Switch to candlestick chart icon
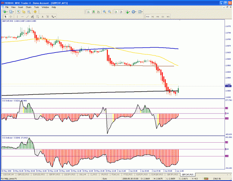 94,12
